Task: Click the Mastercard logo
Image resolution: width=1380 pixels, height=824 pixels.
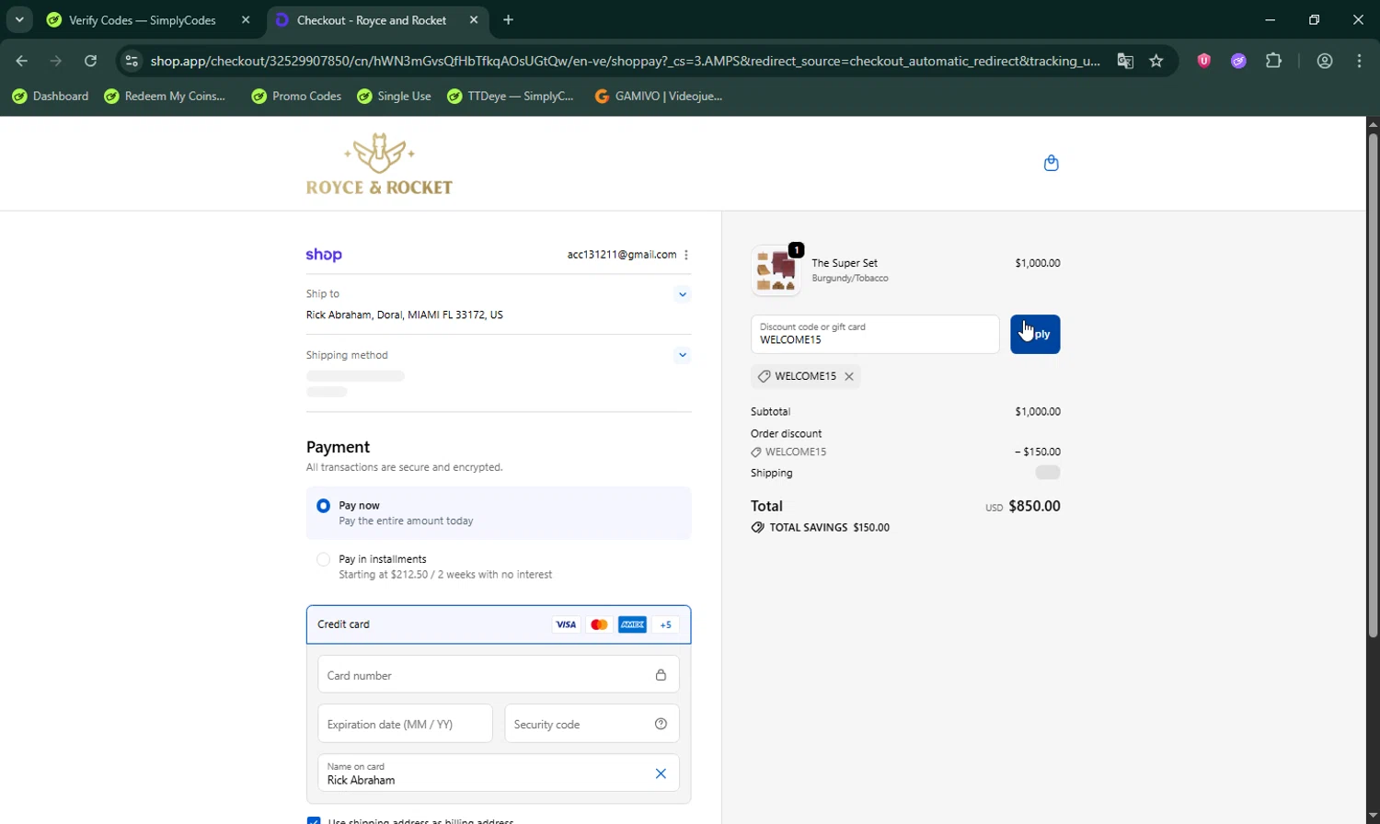Action: 599,624
